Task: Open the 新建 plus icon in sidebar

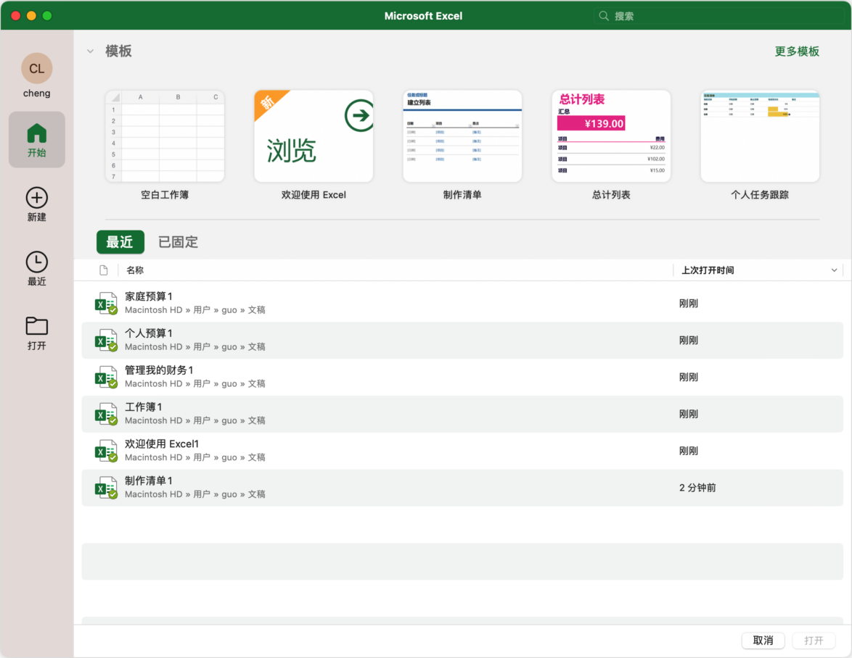Action: click(x=37, y=198)
